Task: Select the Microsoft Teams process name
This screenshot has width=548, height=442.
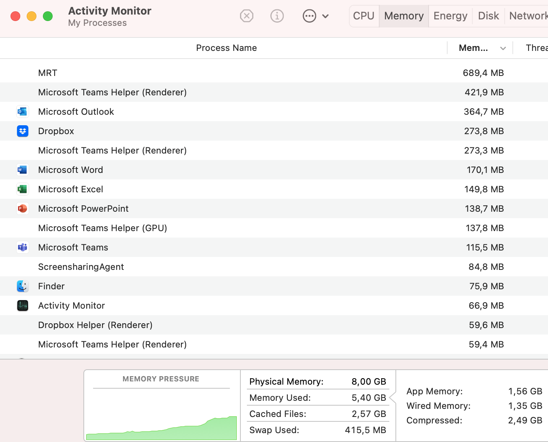Action: click(73, 247)
